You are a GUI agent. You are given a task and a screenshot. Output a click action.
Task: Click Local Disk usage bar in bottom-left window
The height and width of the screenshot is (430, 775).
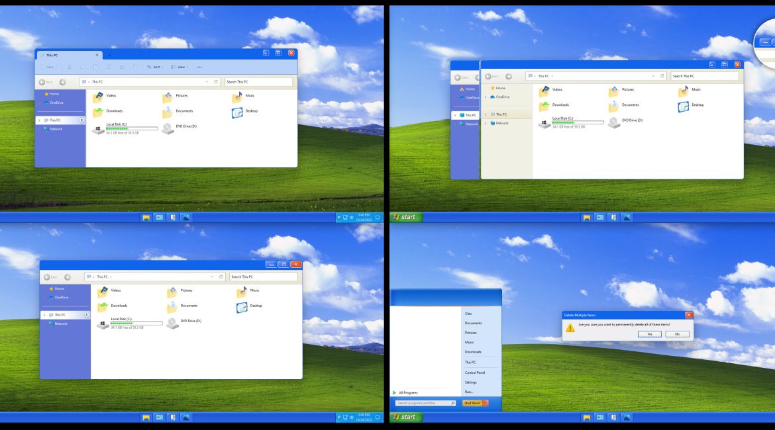click(136, 323)
